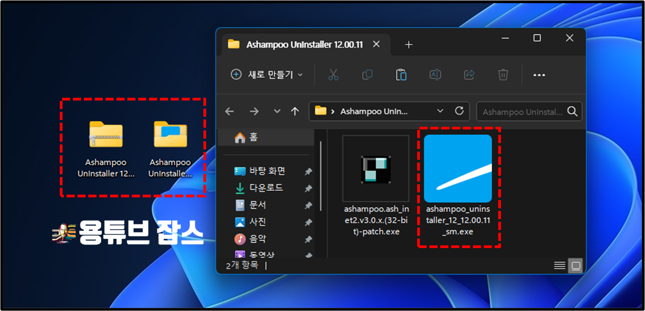The width and height of the screenshot is (645, 311).
Task: Click the Paste clipboard icon
Action: tap(401, 75)
